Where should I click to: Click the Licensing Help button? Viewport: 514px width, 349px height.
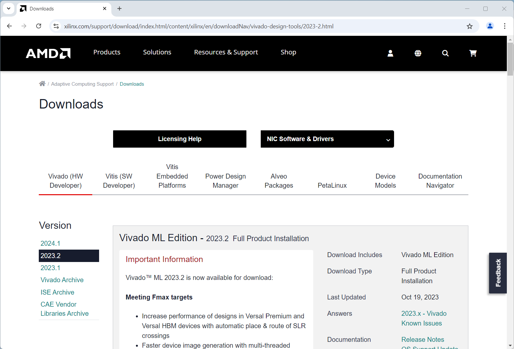pyautogui.click(x=180, y=139)
